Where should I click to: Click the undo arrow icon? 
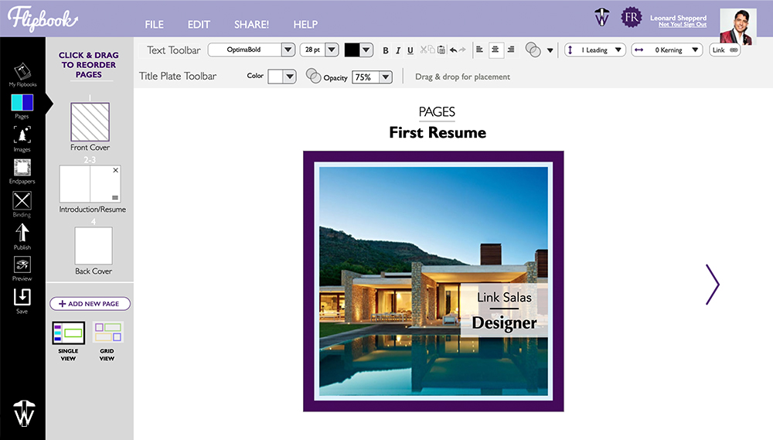click(453, 49)
